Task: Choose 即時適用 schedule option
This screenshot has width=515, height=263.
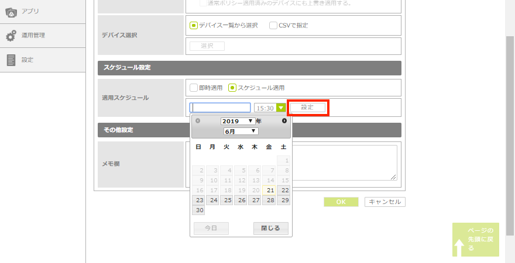Action: (194, 88)
